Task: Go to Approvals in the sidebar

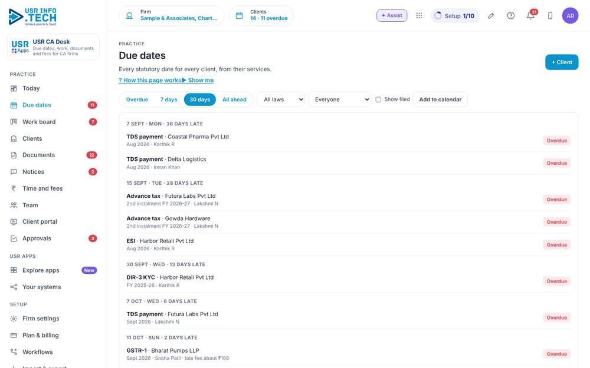Action: (54, 238)
